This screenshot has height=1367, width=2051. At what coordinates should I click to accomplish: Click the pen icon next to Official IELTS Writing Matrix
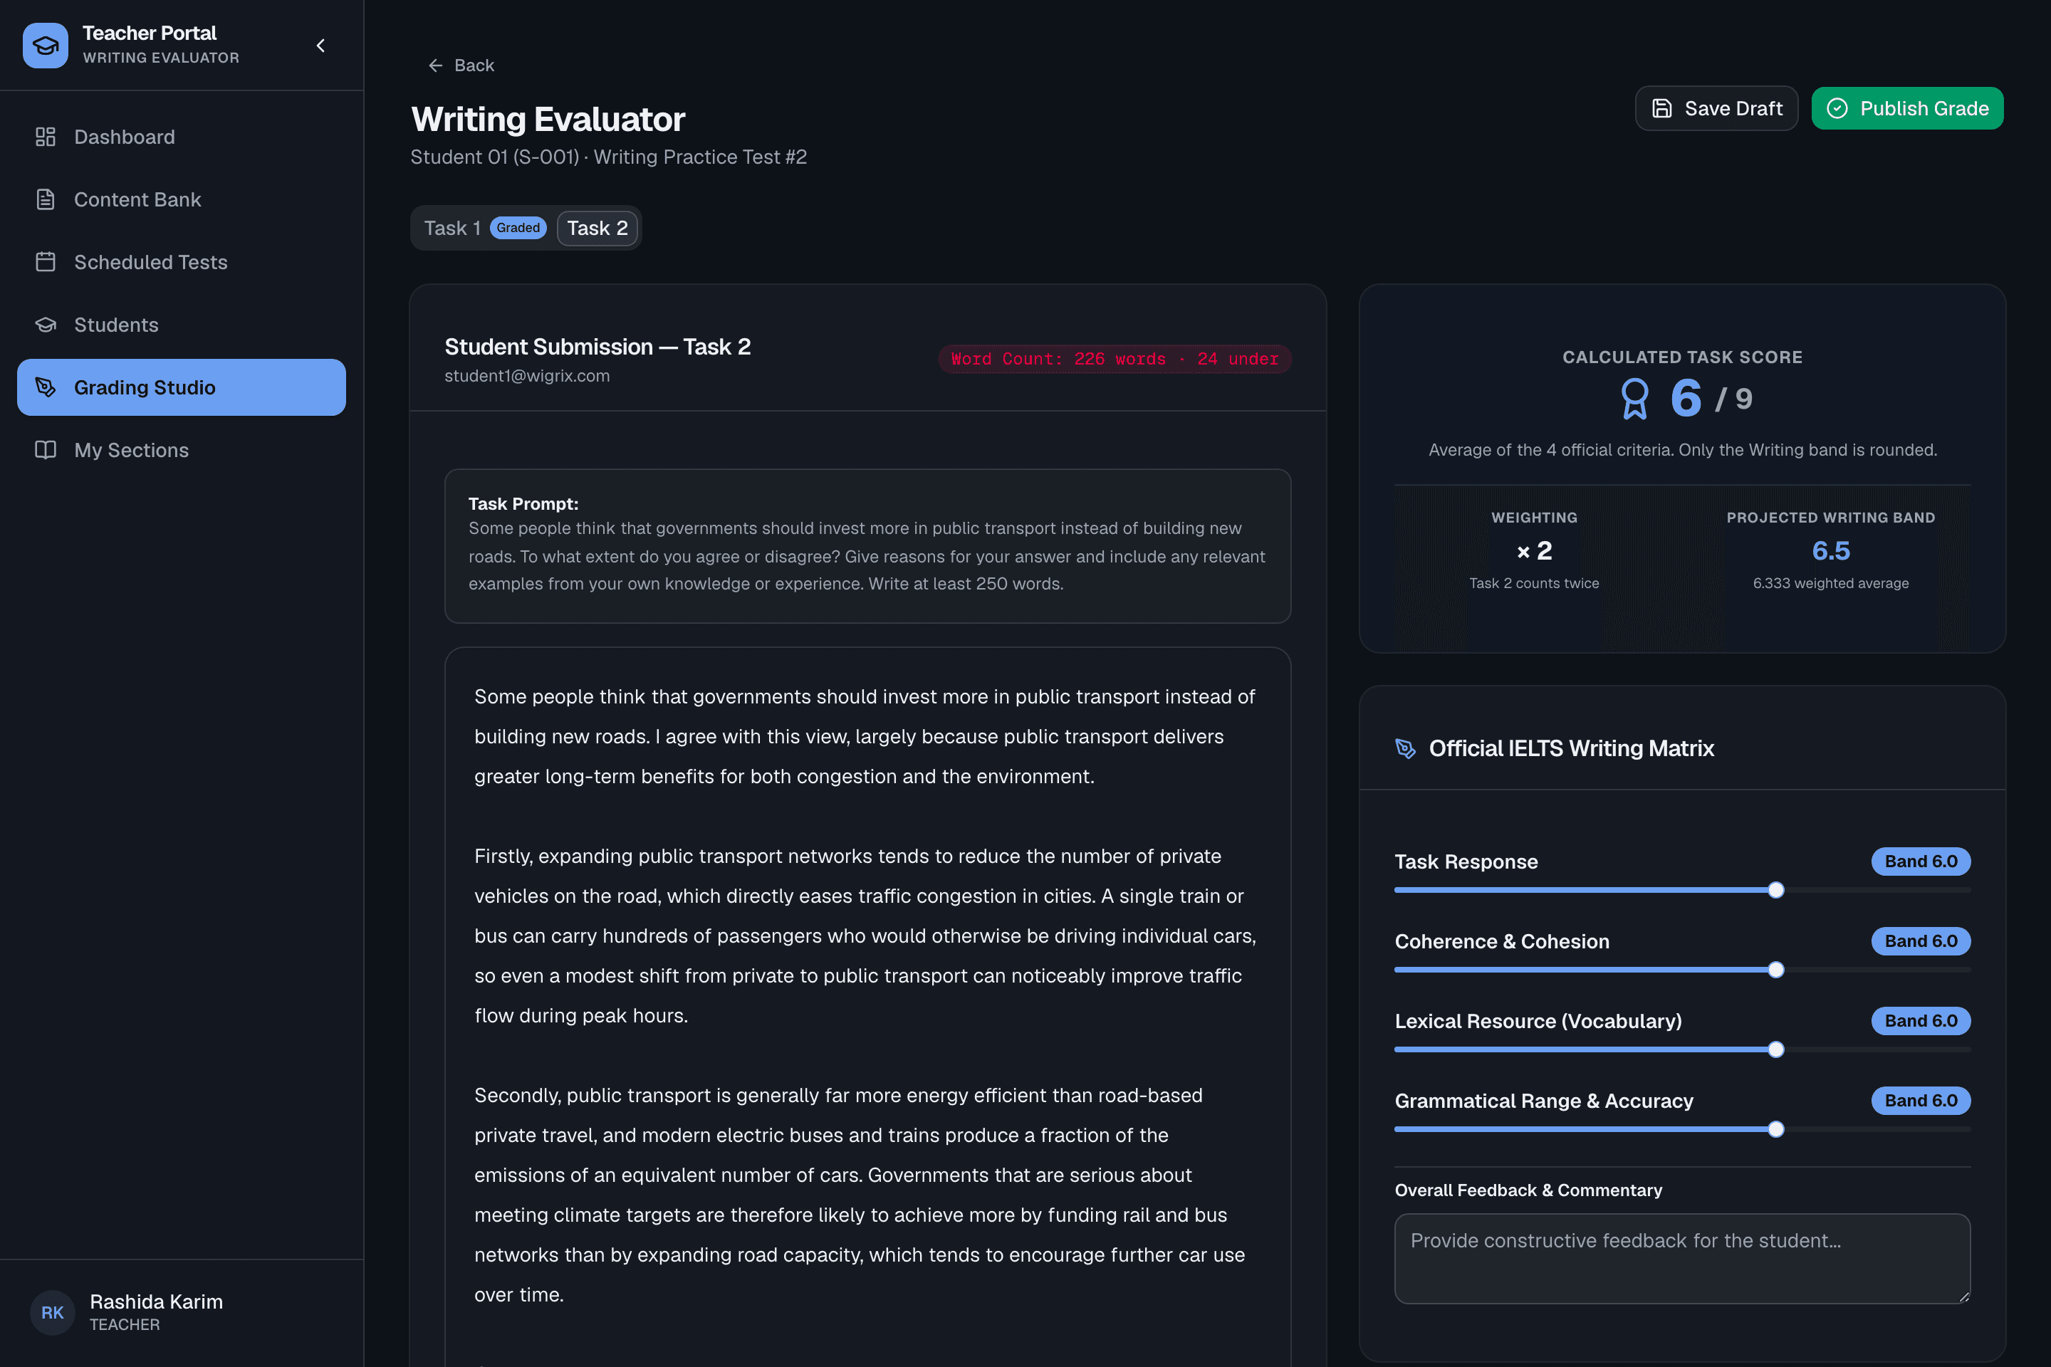tap(1405, 749)
